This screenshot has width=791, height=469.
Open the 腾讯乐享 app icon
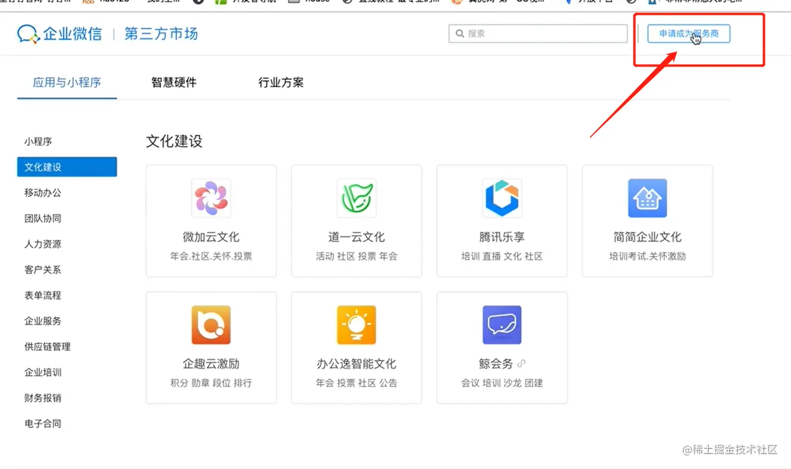tap(502, 198)
